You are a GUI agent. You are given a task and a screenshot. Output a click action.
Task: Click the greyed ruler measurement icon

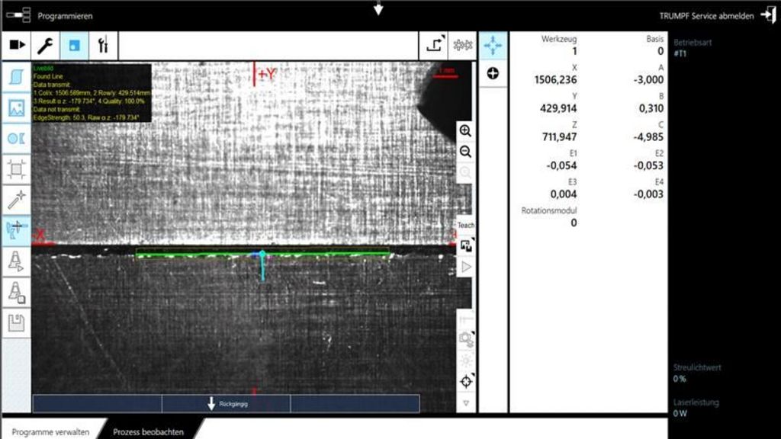point(466,319)
